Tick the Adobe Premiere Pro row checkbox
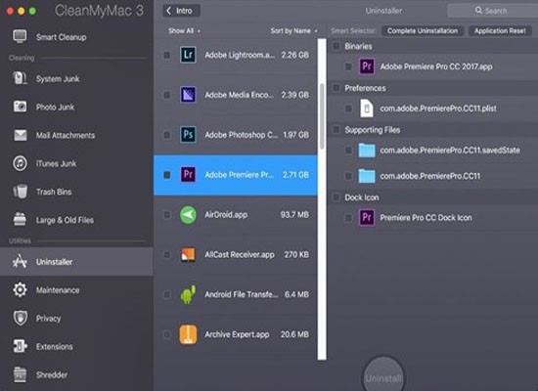 (x=166, y=175)
